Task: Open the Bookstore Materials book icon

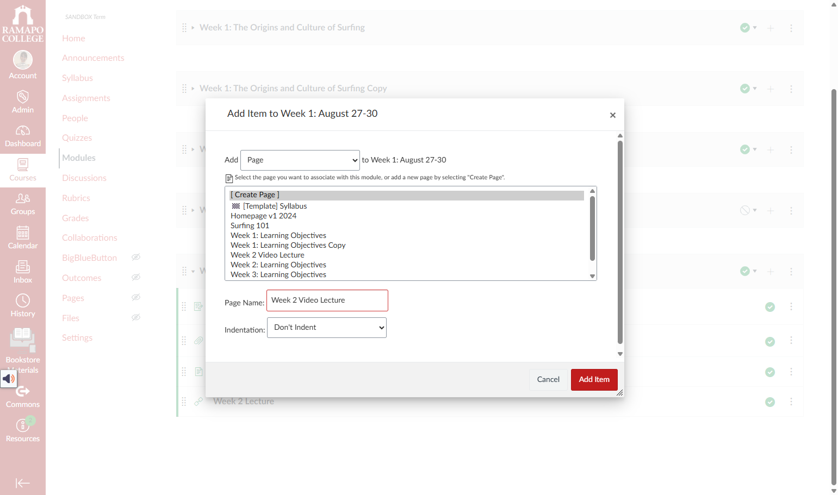Action: (x=23, y=340)
